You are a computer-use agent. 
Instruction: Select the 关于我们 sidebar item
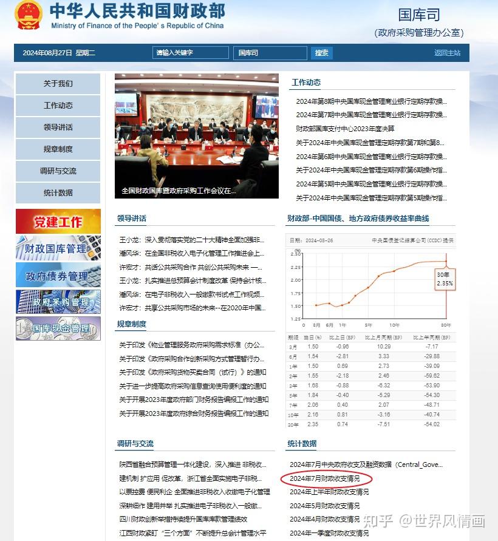[x=58, y=84]
